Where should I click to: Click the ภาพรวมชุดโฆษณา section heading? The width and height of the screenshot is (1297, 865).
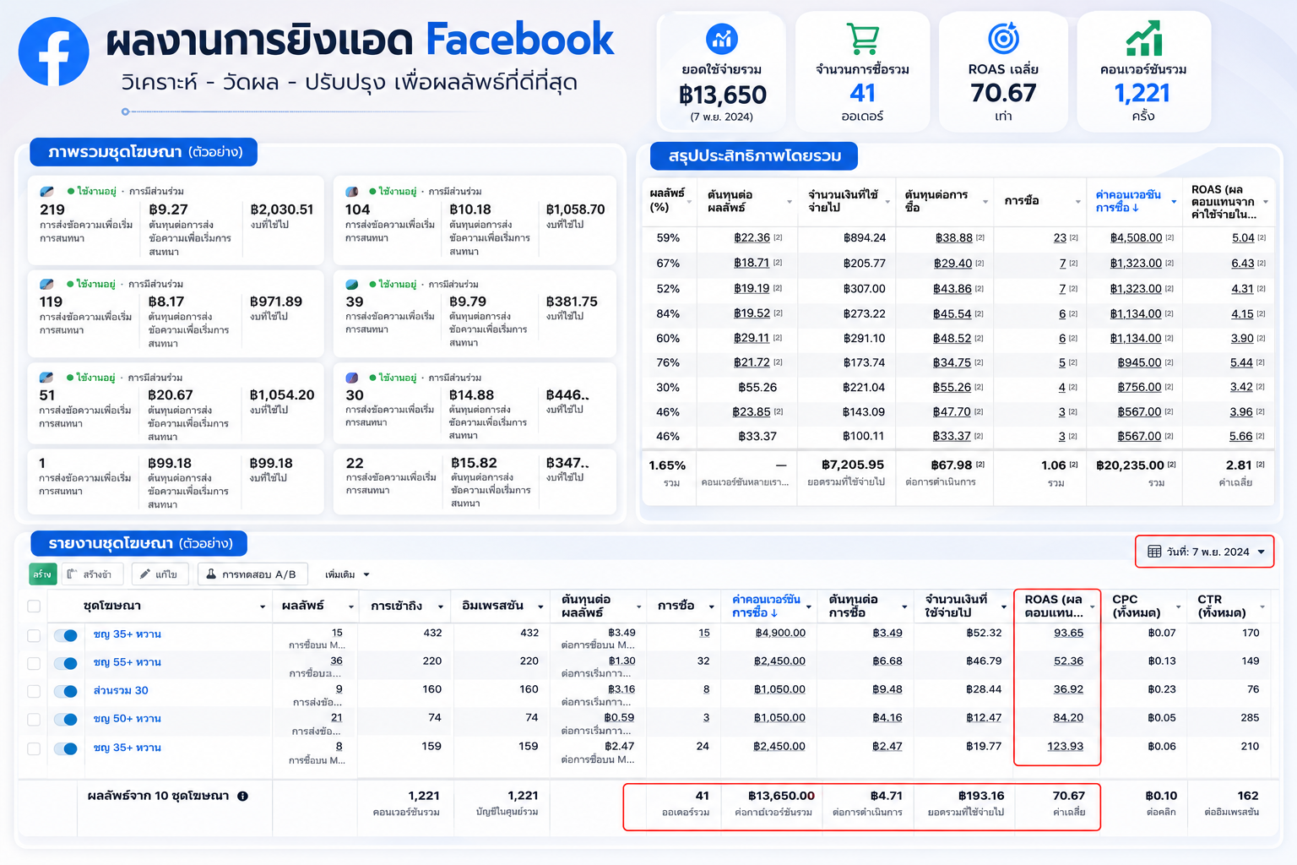[x=144, y=152]
